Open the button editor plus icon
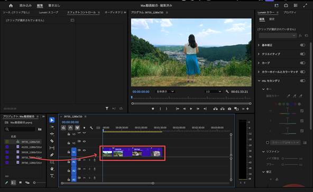 [247, 108]
